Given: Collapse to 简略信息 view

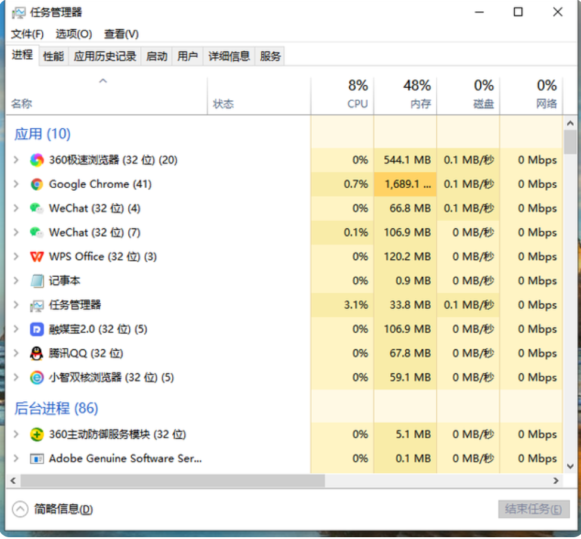Looking at the screenshot, I should click(54, 509).
